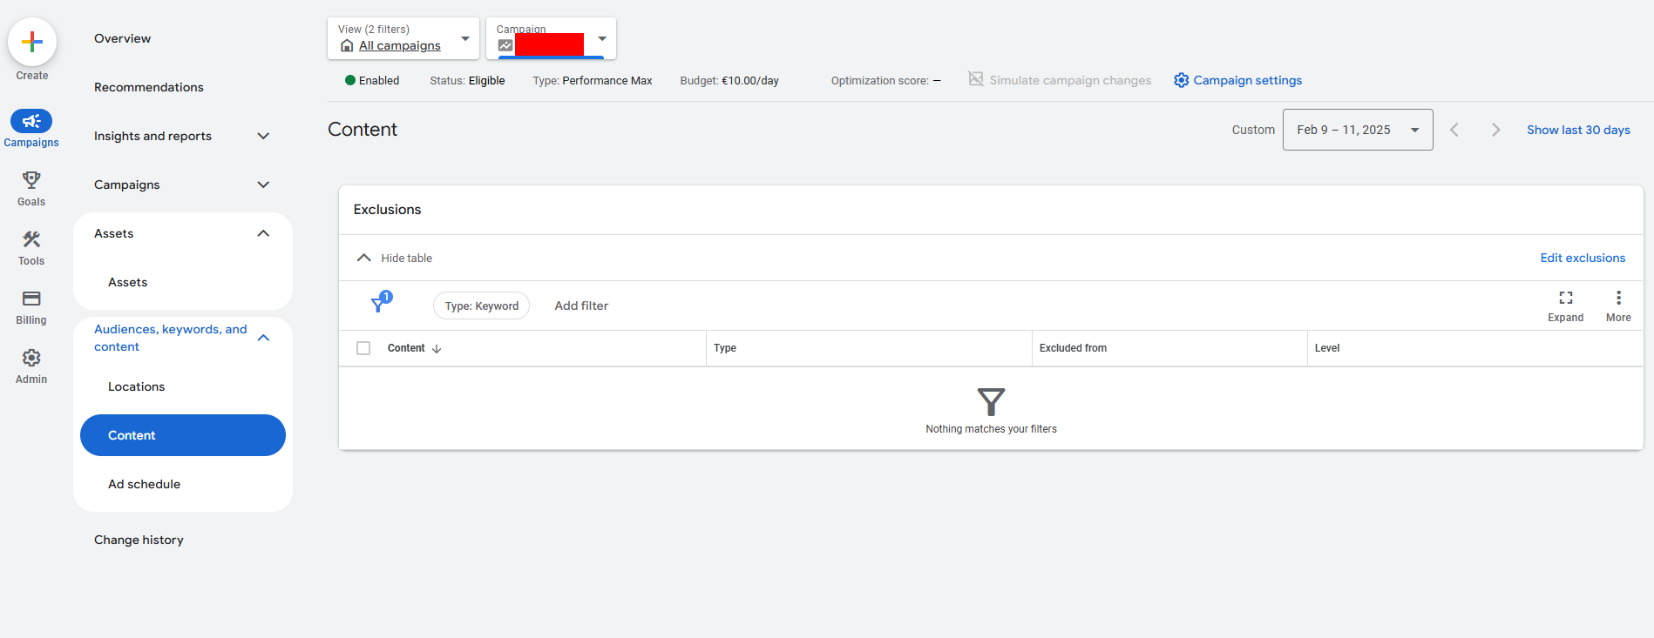This screenshot has height=638, width=1654.
Task: Collapse table with Hide table chevron
Action: coord(364,258)
